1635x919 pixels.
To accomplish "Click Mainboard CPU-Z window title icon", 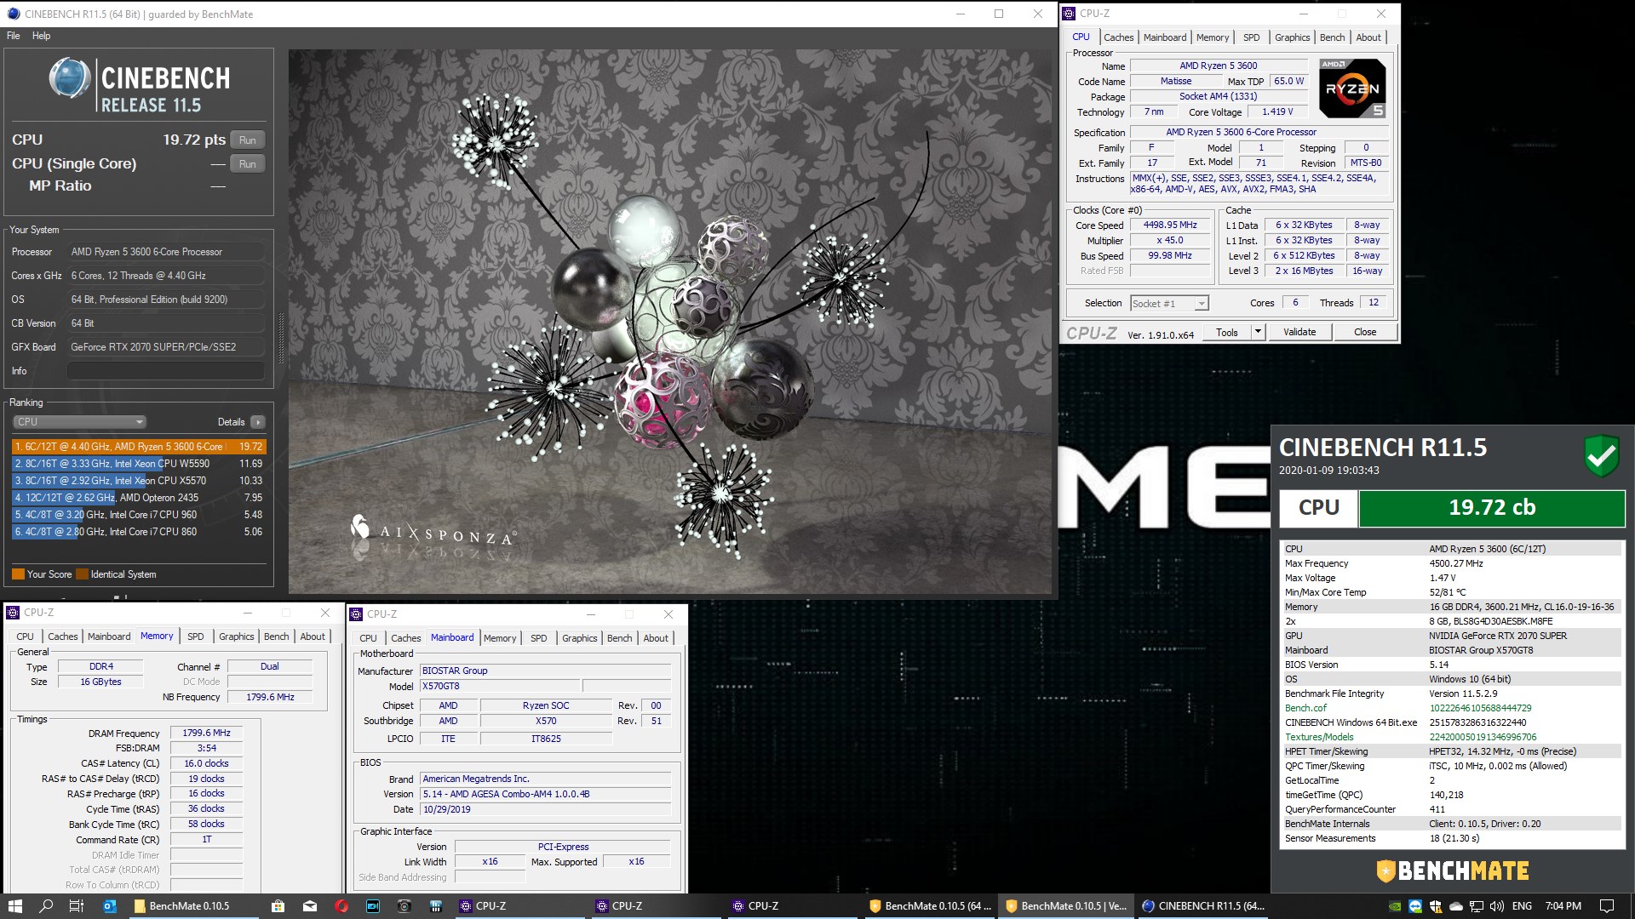I will (x=357, y=614).
